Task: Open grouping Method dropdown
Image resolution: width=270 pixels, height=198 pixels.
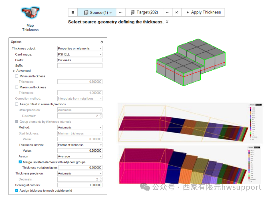Action: point(80,127)
